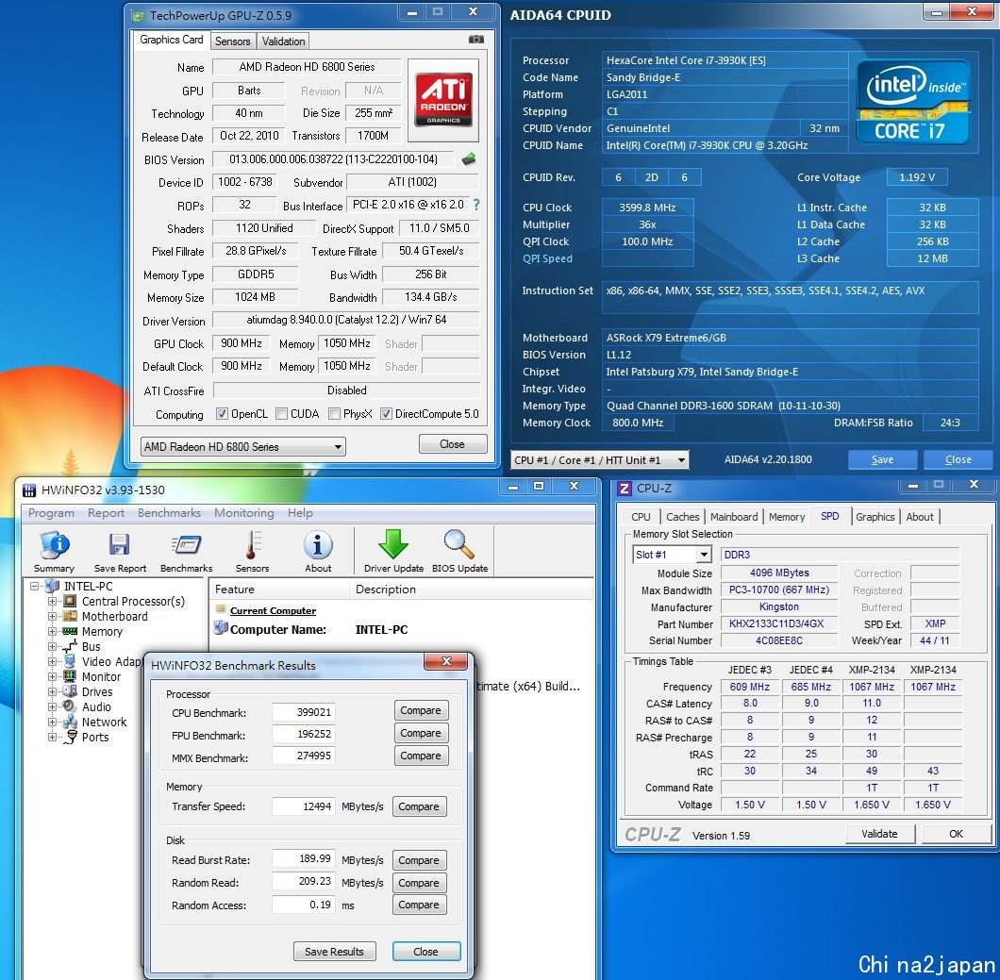Open the Caches tab in CPU-Z
This screenshot has height=980, width=1000.
pos(682,517)
